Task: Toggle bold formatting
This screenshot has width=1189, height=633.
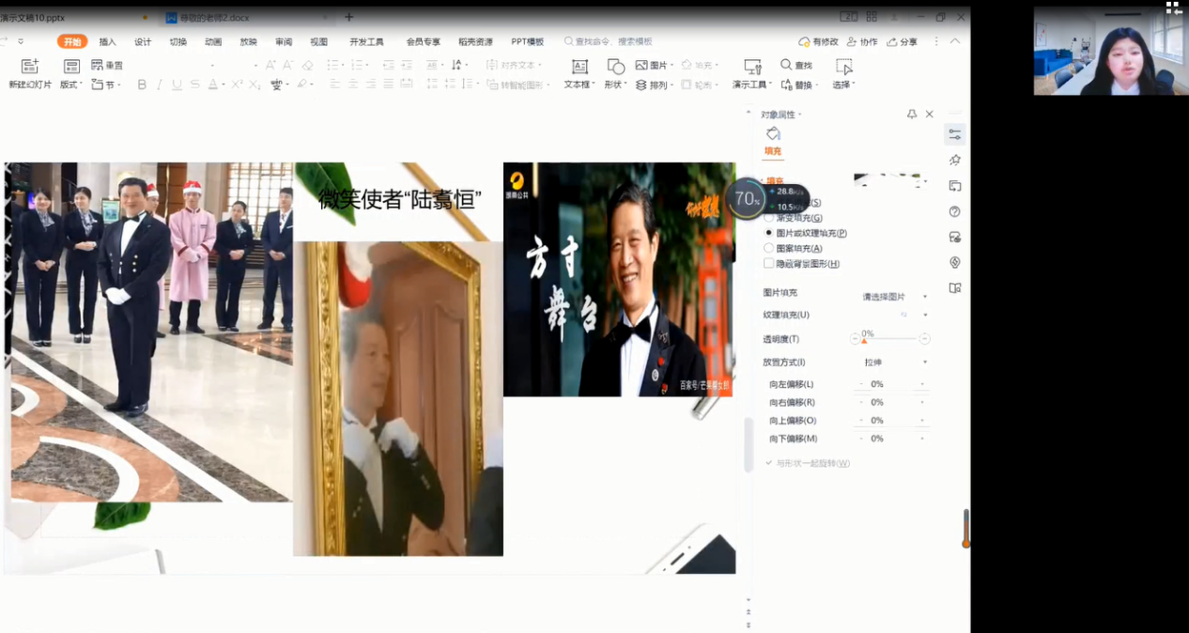Action: point(142,85)
